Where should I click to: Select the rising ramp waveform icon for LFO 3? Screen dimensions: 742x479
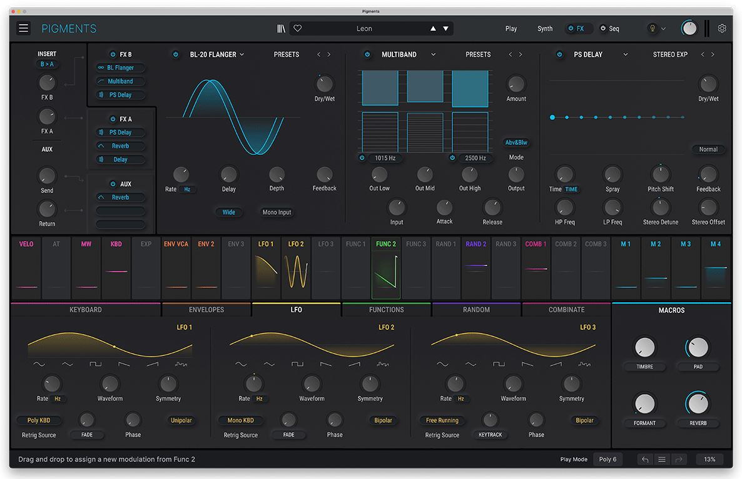pyautogui.click(x=556, y=364)
